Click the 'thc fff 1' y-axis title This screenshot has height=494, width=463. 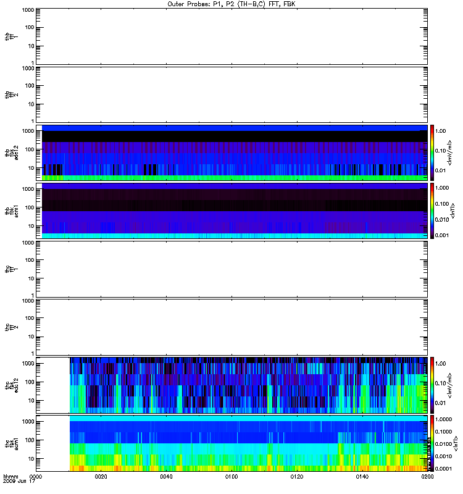[x=11, y=269]
